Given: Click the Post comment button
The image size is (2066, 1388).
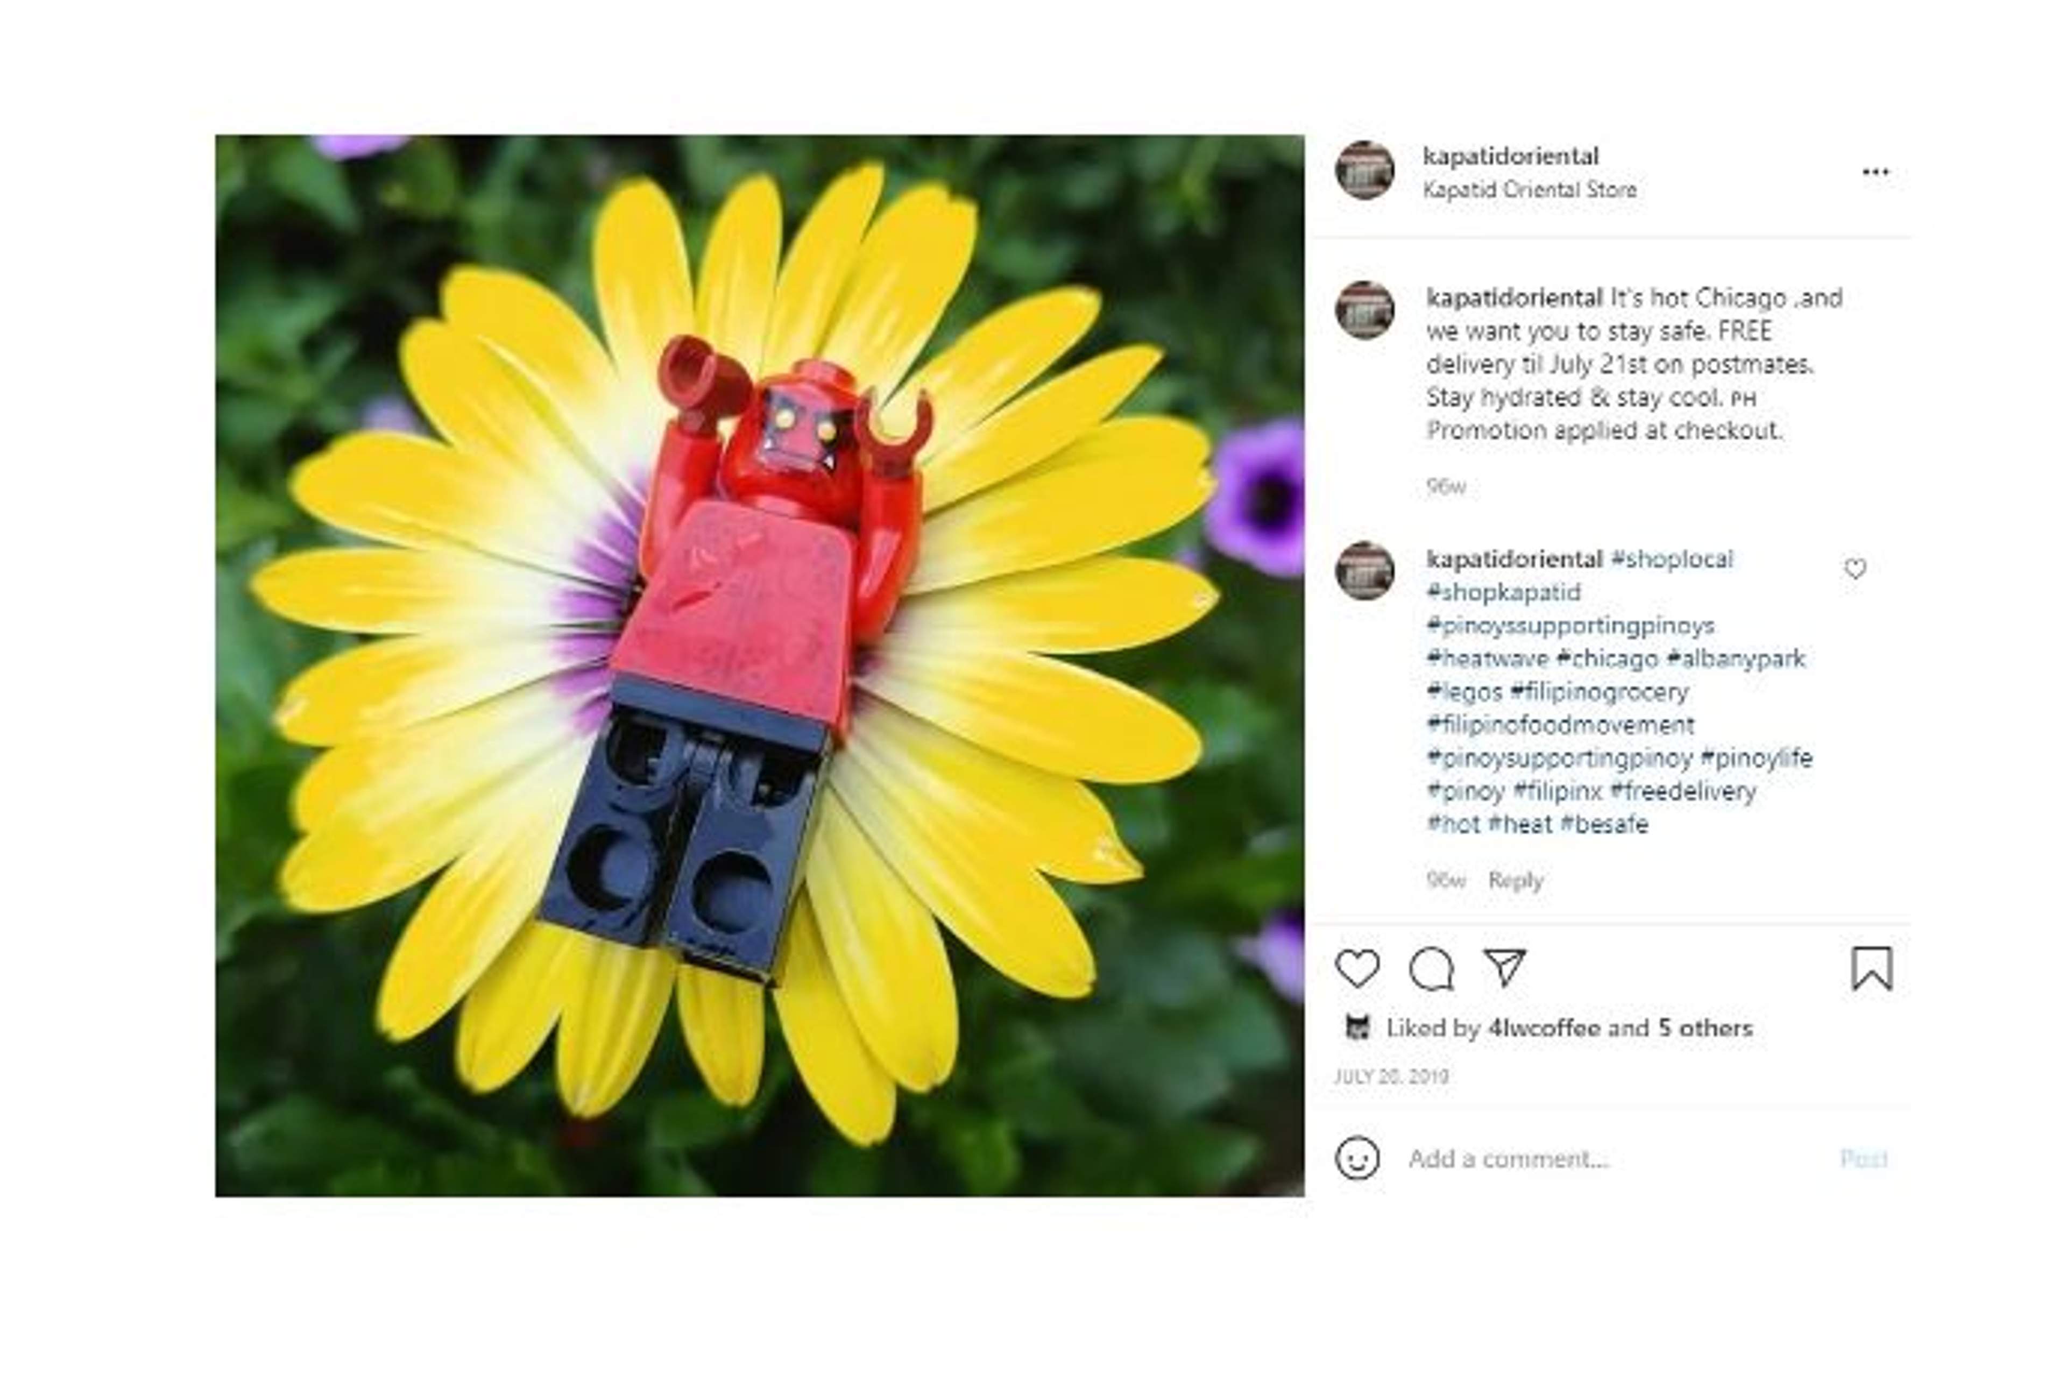Looking at the screenshot, I should (1863, 1159).
